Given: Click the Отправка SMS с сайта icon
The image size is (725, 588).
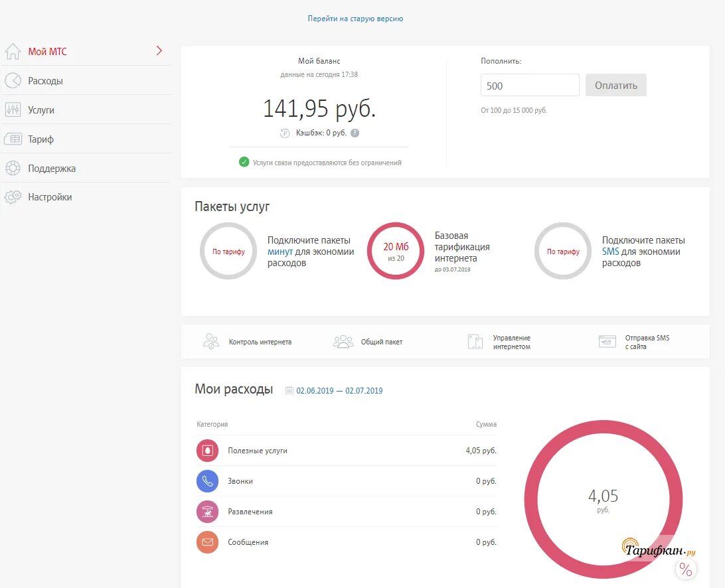Looking at the screenshot, I should 607,342.
